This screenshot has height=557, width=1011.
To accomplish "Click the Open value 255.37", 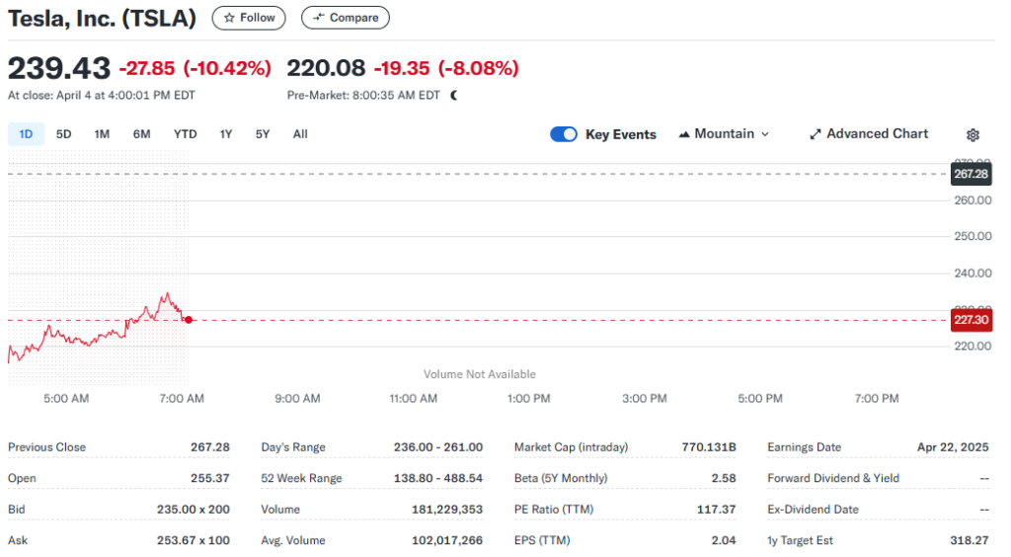I will click(x=210, y=478).
